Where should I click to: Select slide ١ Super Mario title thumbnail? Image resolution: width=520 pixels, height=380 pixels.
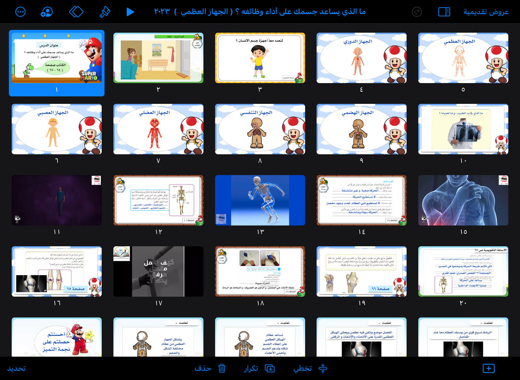(x=57, y=58)
